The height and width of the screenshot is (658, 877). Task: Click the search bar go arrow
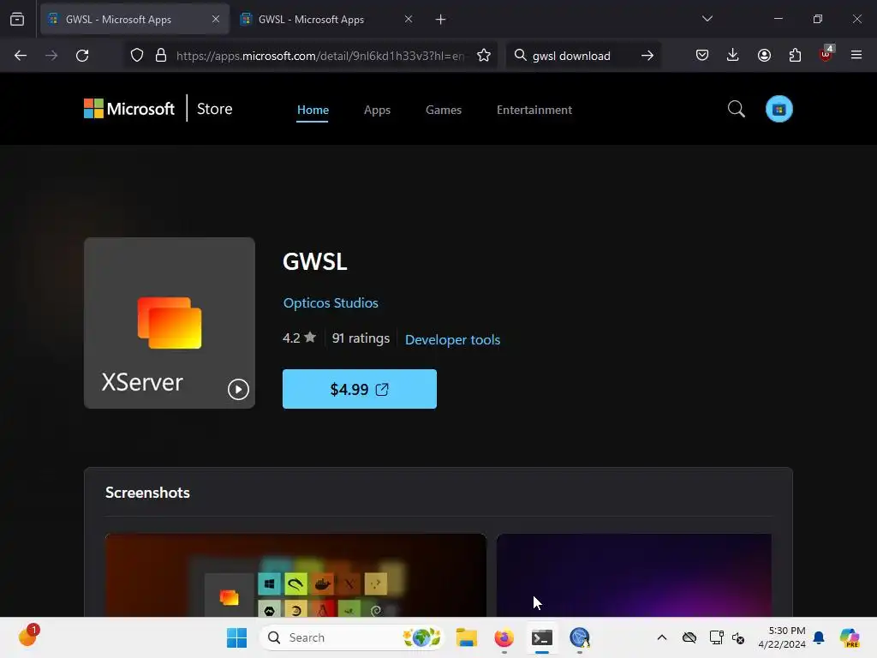(647, 56)
